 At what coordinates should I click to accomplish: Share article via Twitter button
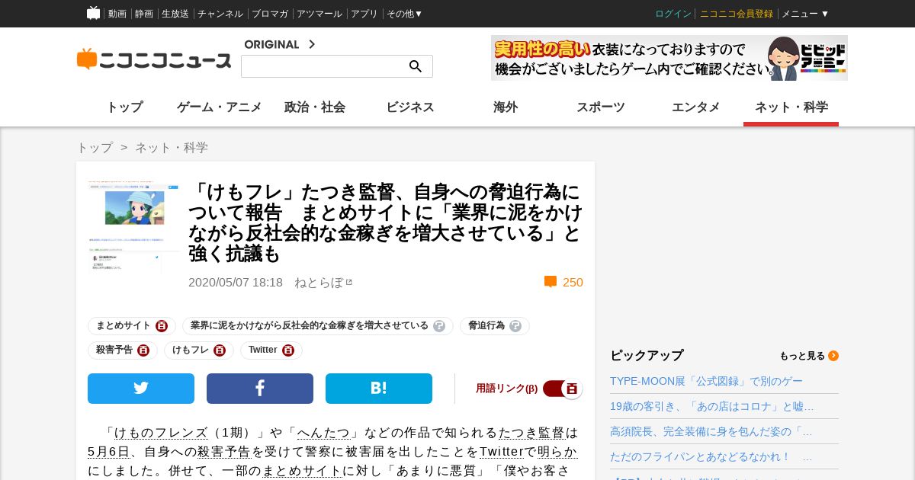[x=141, y=389]
